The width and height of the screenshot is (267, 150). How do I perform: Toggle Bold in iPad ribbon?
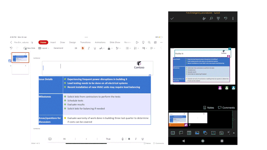click(x=83, y=48)
